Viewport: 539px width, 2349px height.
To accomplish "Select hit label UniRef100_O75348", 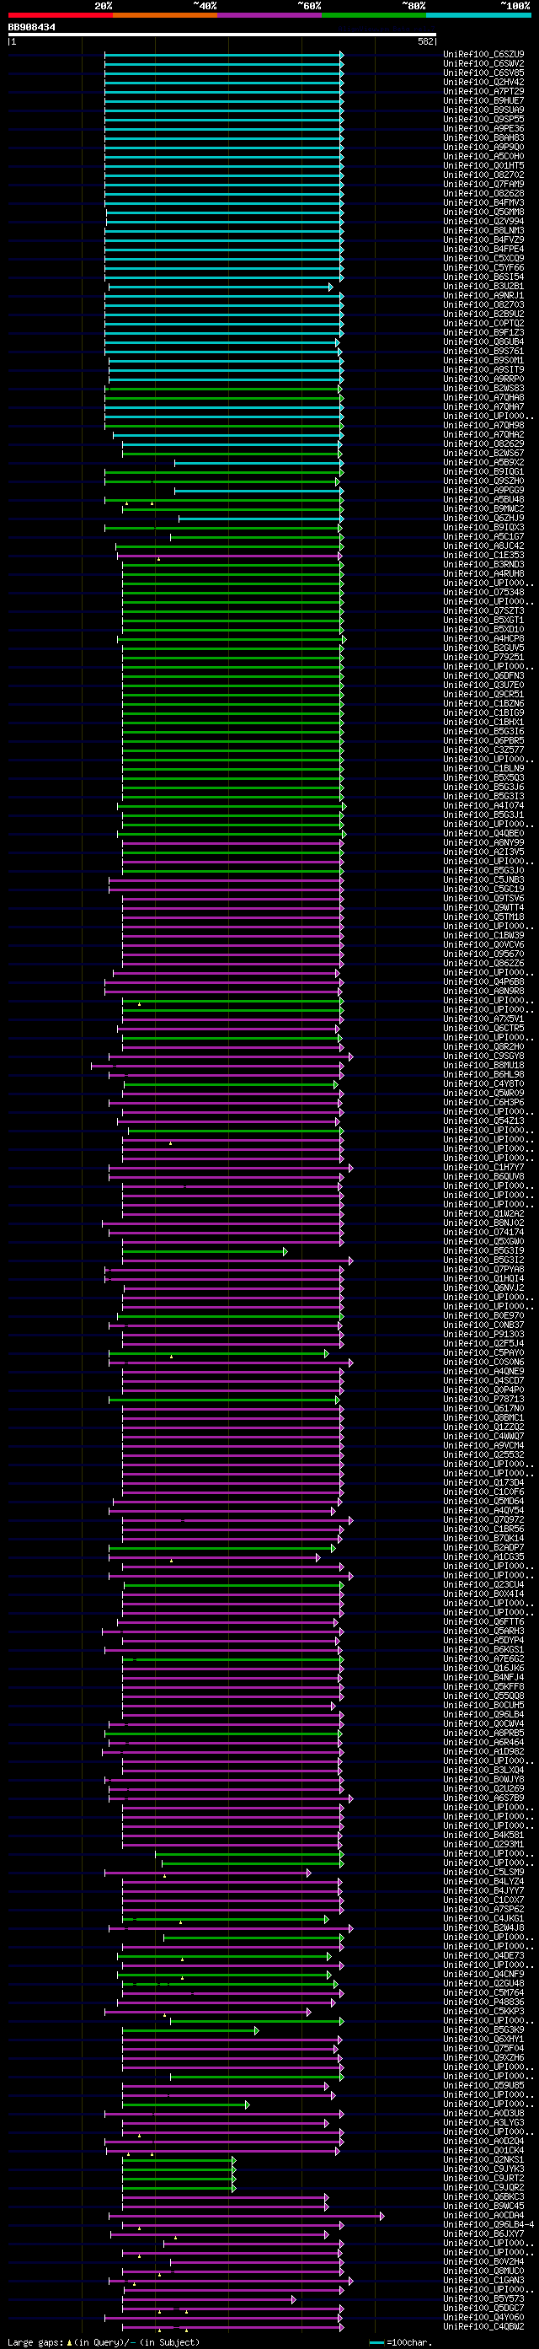I will pyautogui.click(x=483, y=592).
